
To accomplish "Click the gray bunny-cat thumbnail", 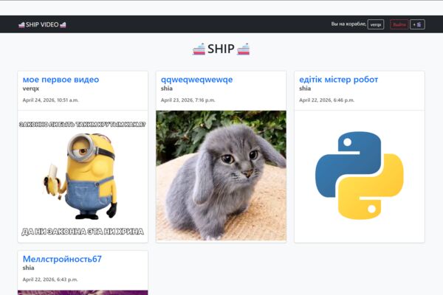I will tap(221, 176).
